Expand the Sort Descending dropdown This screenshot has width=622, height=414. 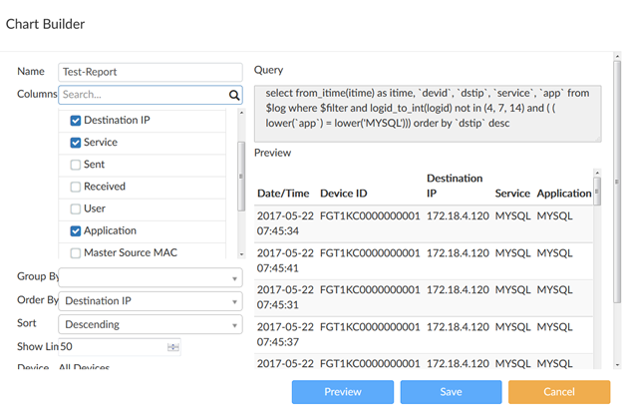(151, 324)
